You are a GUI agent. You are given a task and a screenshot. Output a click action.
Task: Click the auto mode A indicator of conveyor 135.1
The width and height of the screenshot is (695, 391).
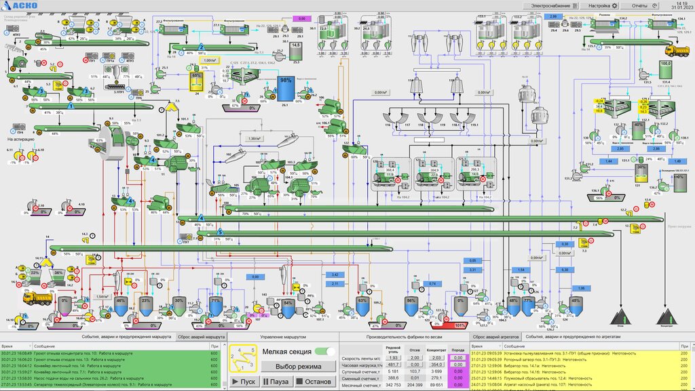pos(599,47)
